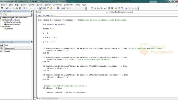The height and width of the screenshot is (100, 178).
Task: Click the Copy toolbar icon
Action: click(14, 8)
